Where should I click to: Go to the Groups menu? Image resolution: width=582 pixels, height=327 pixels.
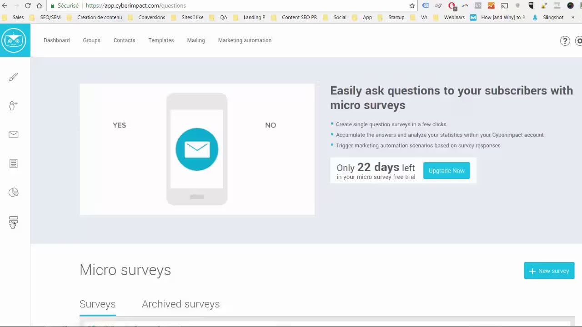tap(91, 40)
